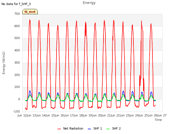The width and height of the screenshot is (179, 134).
Task: Click the 700 y-axis tick label
Action: (x=17, y=14)
